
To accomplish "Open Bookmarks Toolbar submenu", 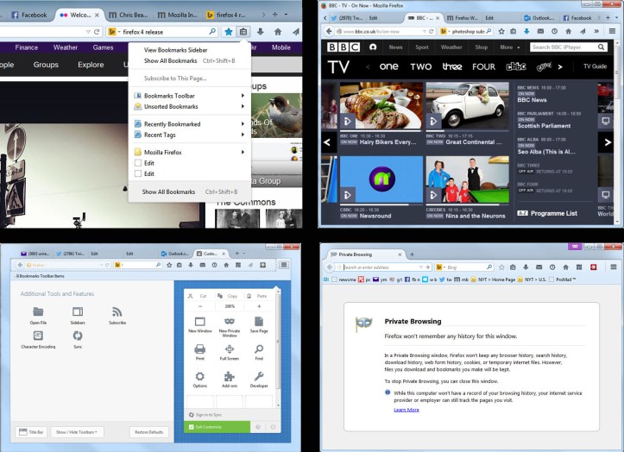I will click(x=169, y=96).
